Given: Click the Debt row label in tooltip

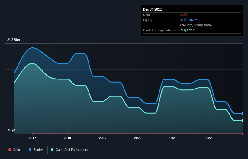Looking at the screenshot, I should coord(147,15).
